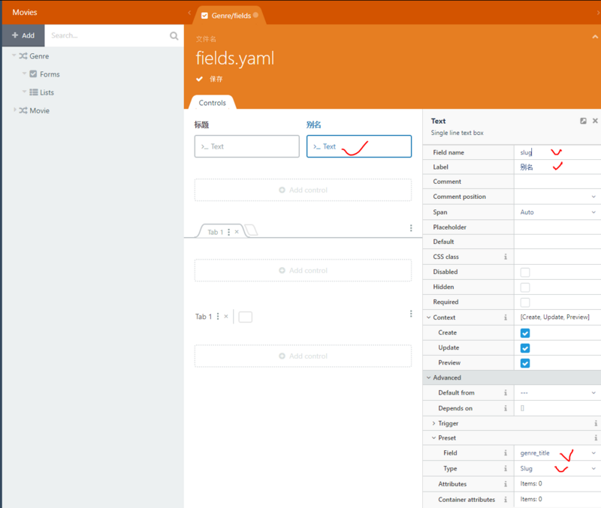
Task: Click the search magnifier icon
Action: (174, 35)
